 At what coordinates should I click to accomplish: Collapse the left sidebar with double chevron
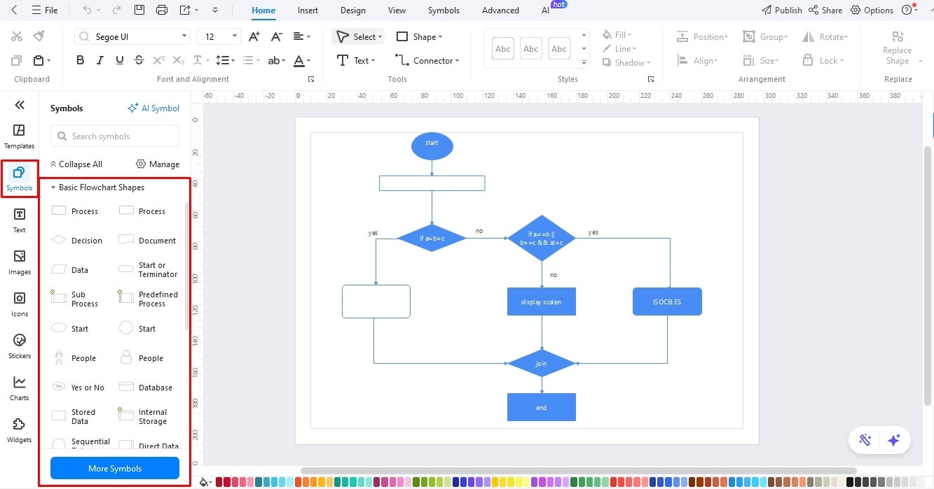pos(20,105)
